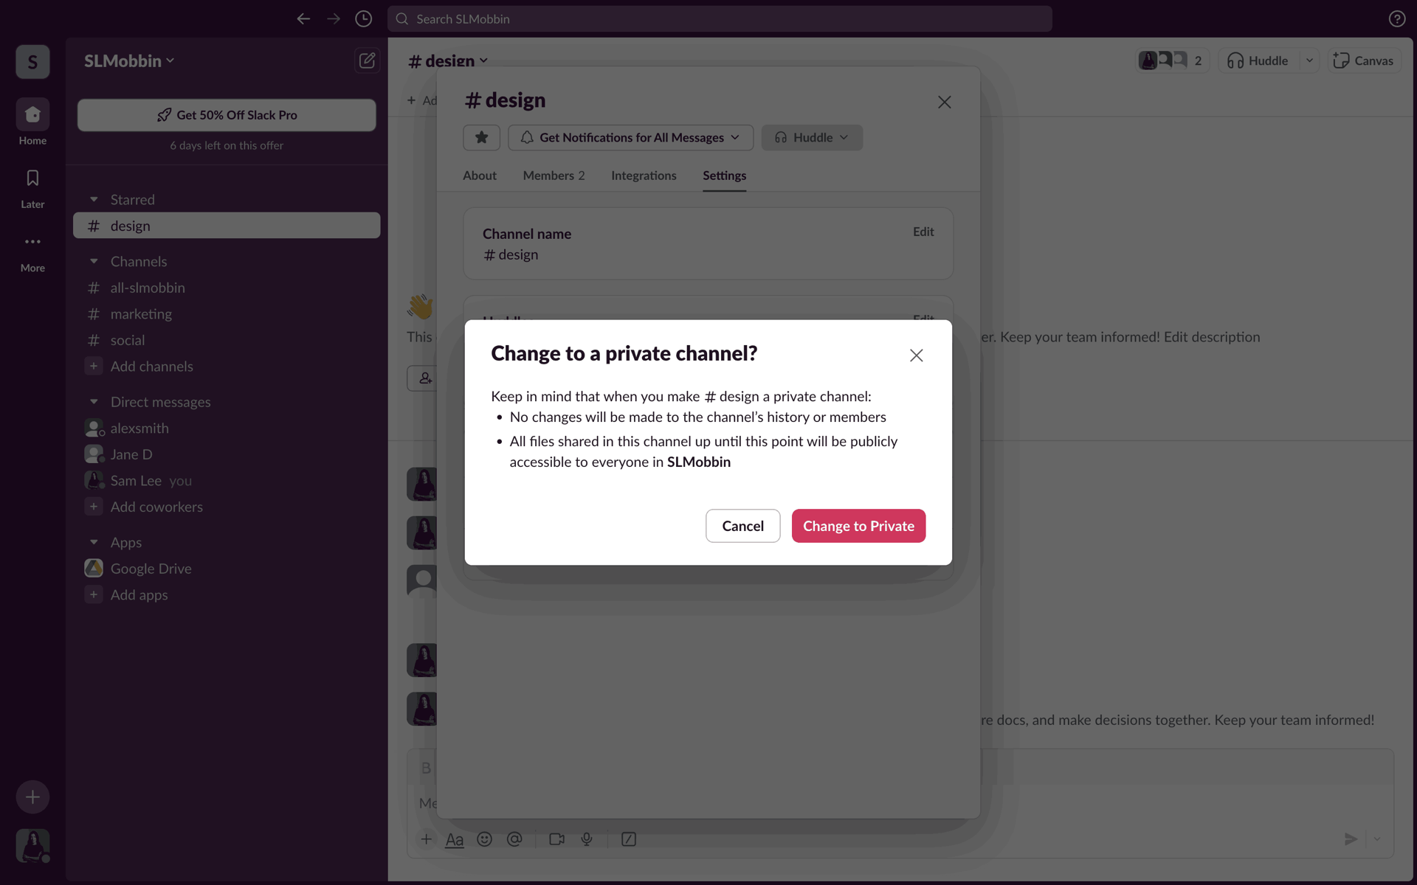
Task: Open direct message with alexsmith
Action: [x=227, y=428]
